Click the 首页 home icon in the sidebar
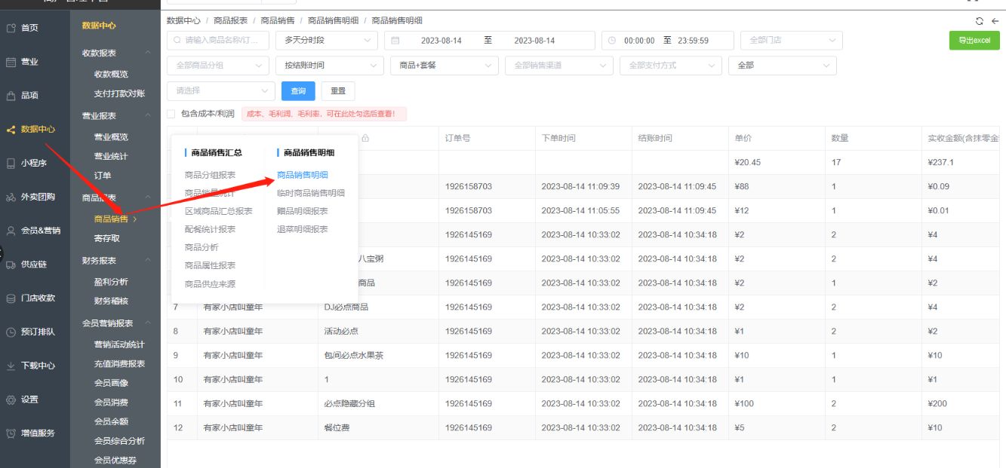The height and width of the screenshot is (468, 1006). (11, 28)
